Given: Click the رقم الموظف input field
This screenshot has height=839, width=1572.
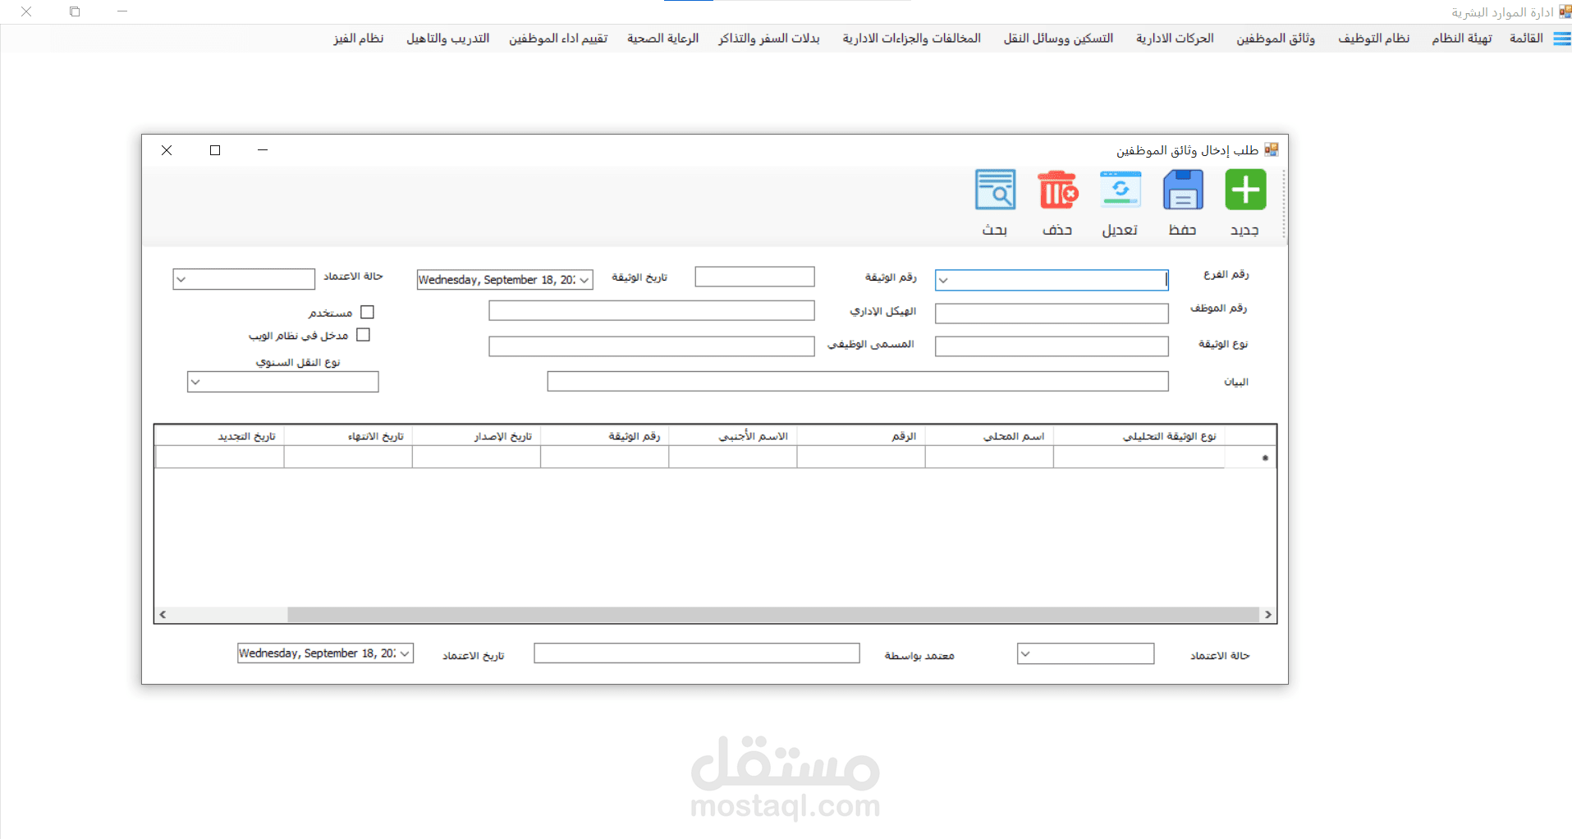Looking at the screenshot, I should (1052, 314).
